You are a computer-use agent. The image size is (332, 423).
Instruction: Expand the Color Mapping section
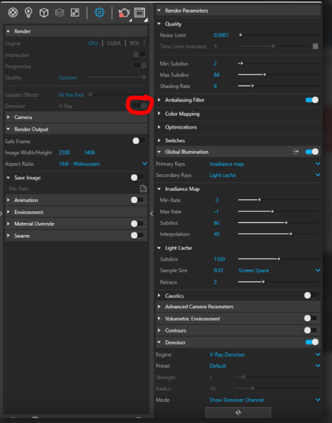pyautogui.click(x=182, y=114)
